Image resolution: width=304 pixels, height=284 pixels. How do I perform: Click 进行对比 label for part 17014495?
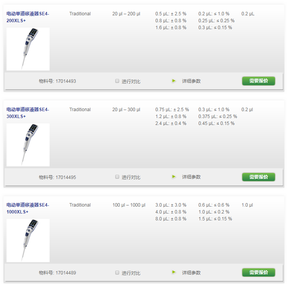[131, 177]
